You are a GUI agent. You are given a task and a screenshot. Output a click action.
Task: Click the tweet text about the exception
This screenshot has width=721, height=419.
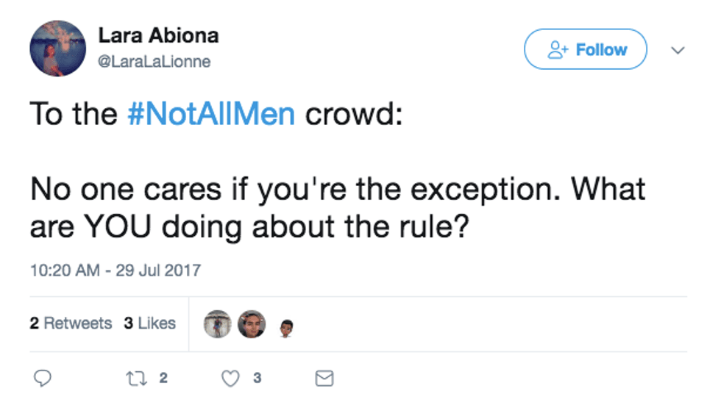point(337,207)
